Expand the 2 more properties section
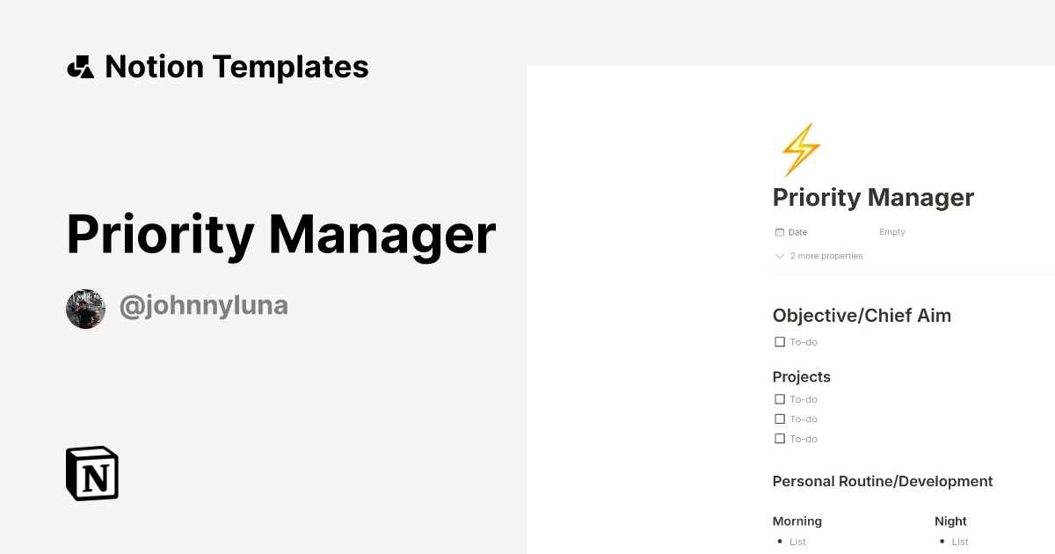This screenshot has height=554, width=1055. coord(826,256)
